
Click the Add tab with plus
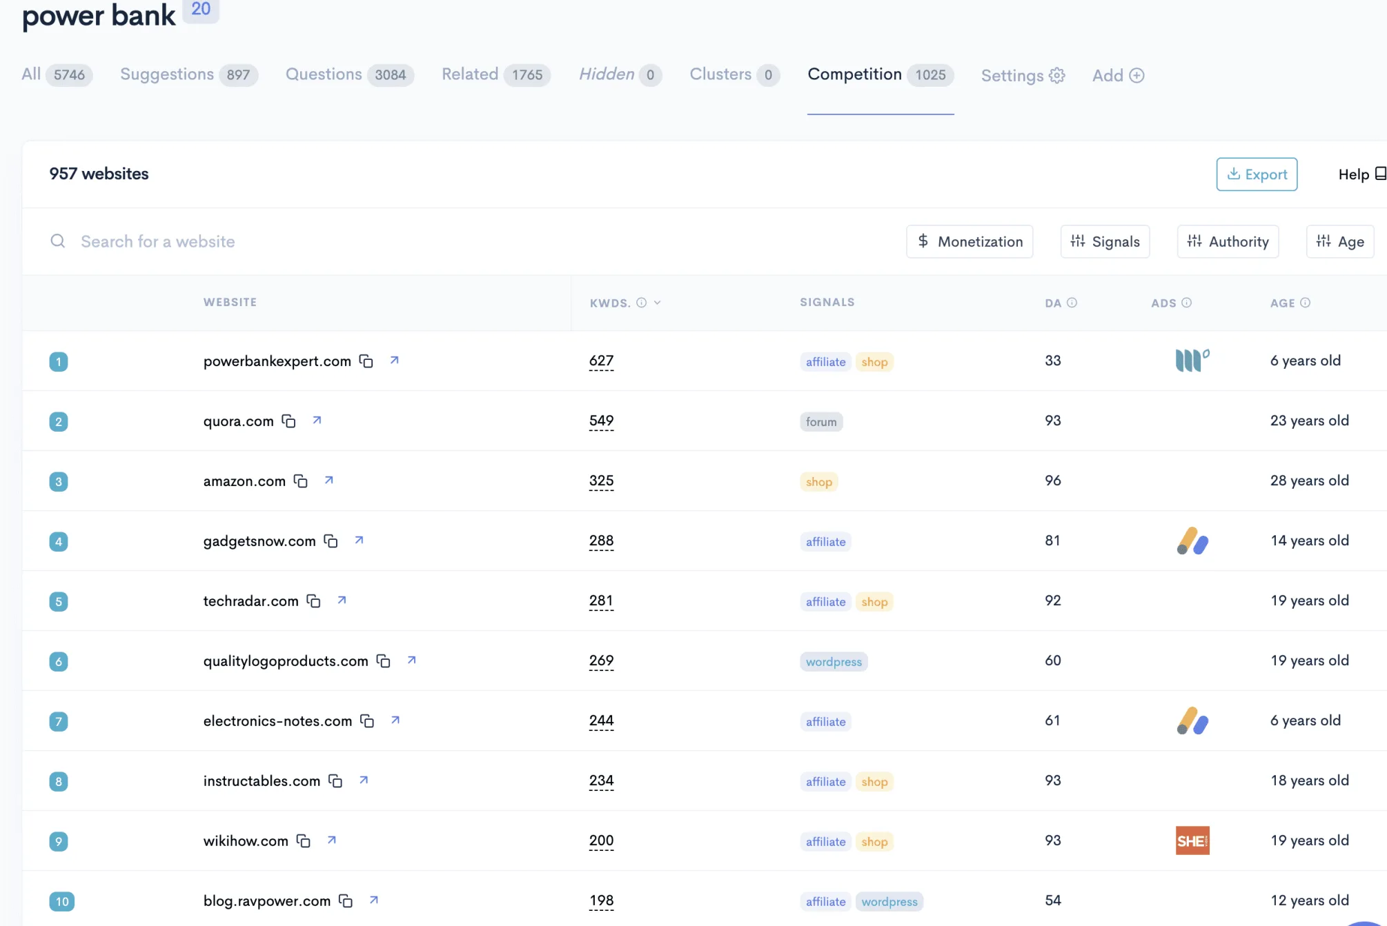click(1119, 75)
